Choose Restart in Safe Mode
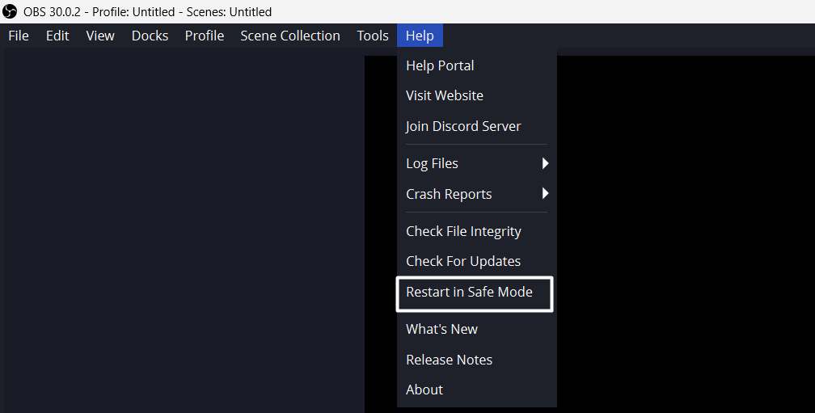Viewport: 815px width, 413px height. [469, 292]
